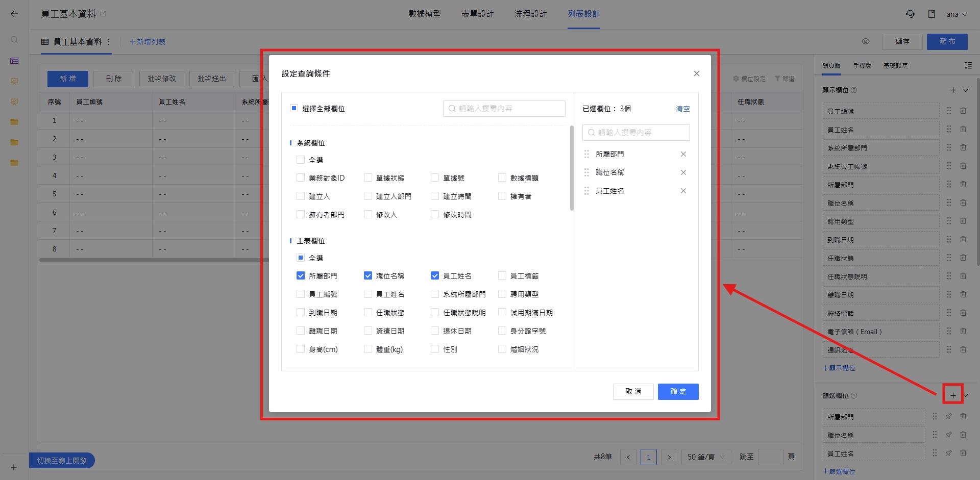Check the 業務對象ID field
The width and height of the screenshot is (980, 480).
[301, 178]
